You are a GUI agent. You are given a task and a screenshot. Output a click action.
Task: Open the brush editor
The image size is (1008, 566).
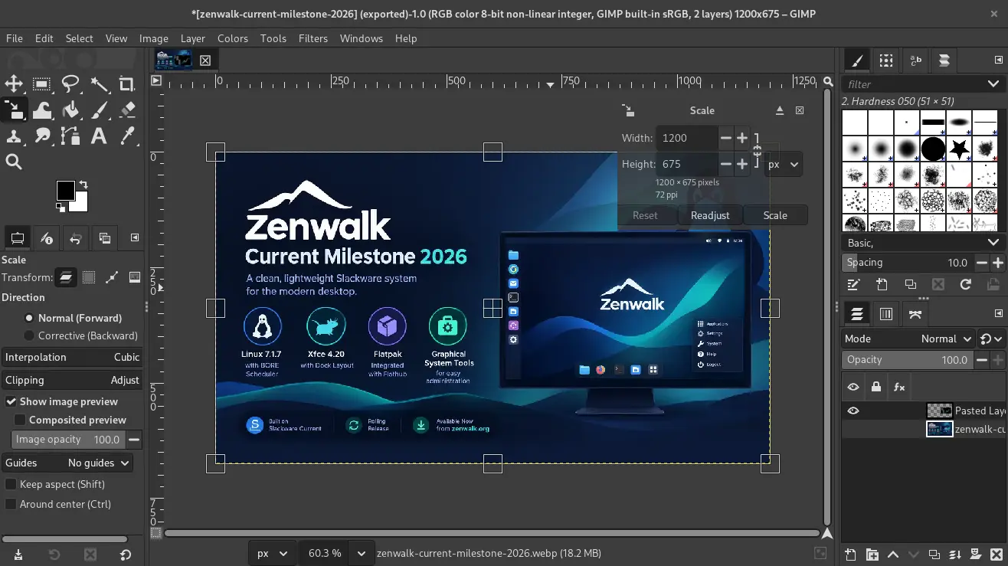(854, 284)
